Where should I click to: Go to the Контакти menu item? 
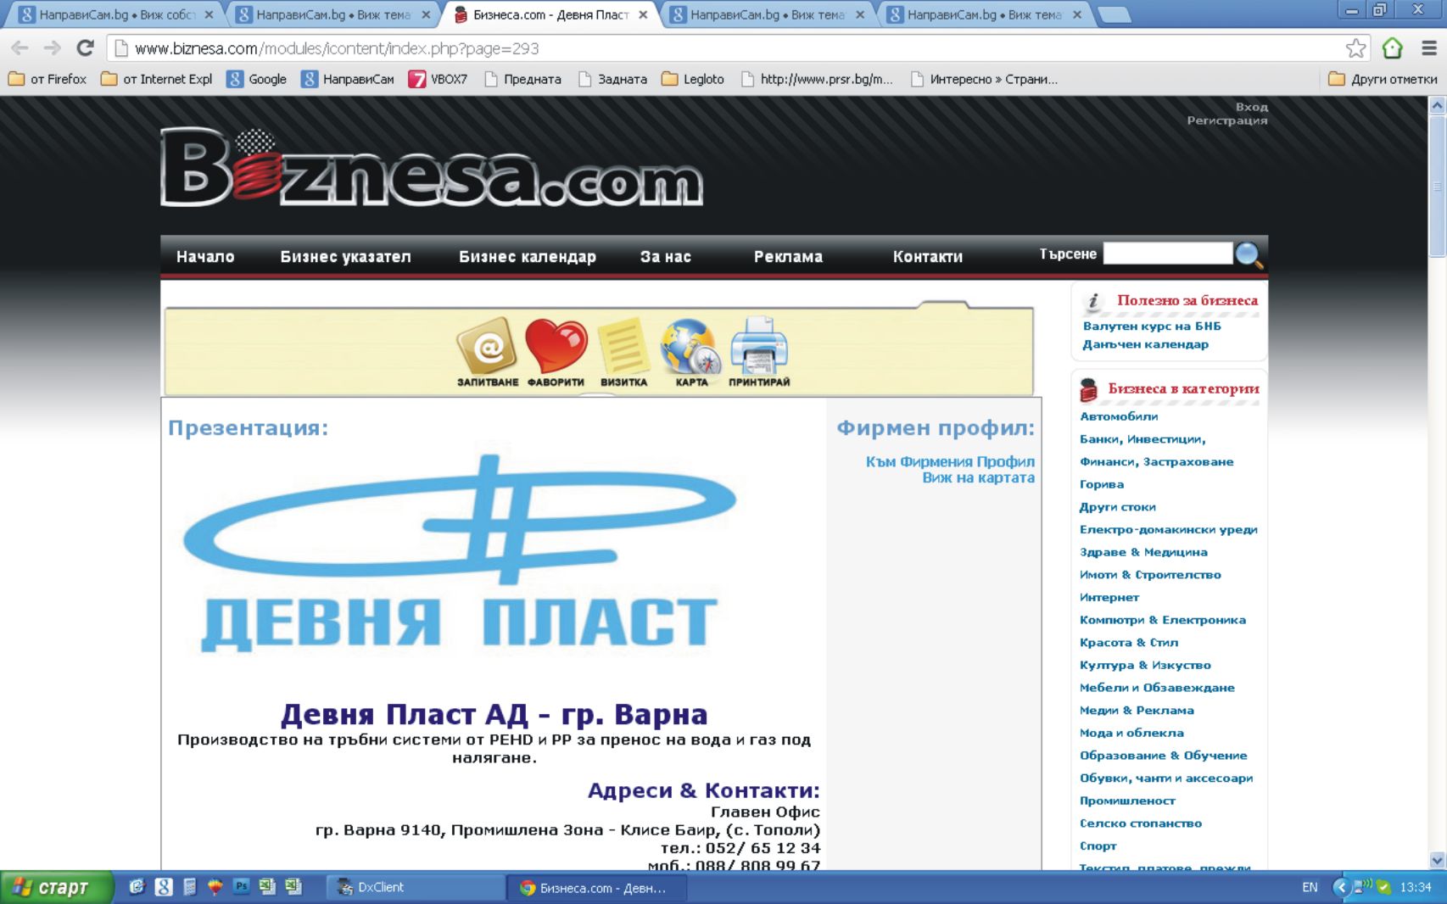[927, 257]
